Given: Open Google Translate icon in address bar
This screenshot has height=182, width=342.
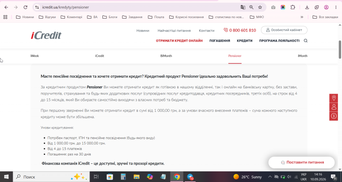Looking at the screenshot, I should (x=243, y=7).
